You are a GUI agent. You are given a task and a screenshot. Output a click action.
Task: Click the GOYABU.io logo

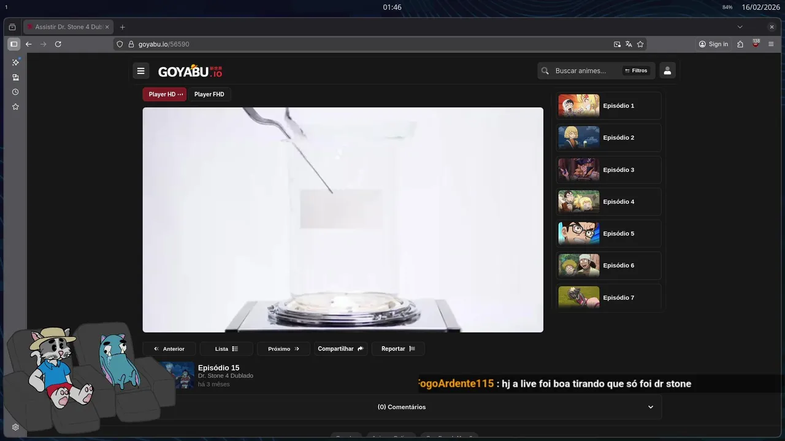click(190, 71)
